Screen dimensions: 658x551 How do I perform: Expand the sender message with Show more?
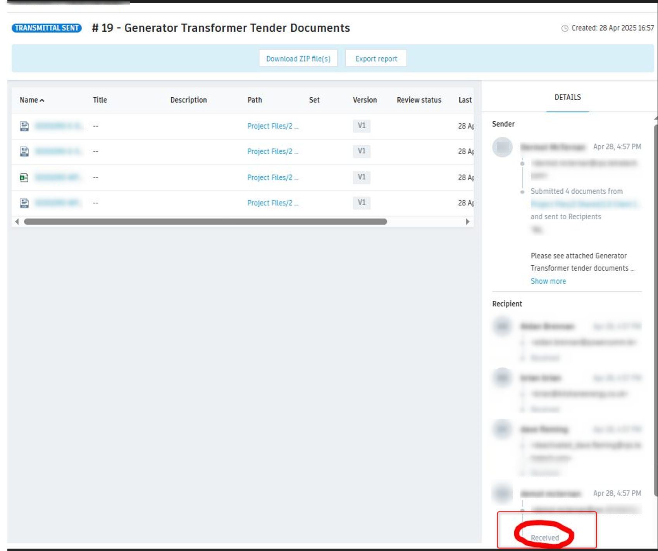(548, 281)
